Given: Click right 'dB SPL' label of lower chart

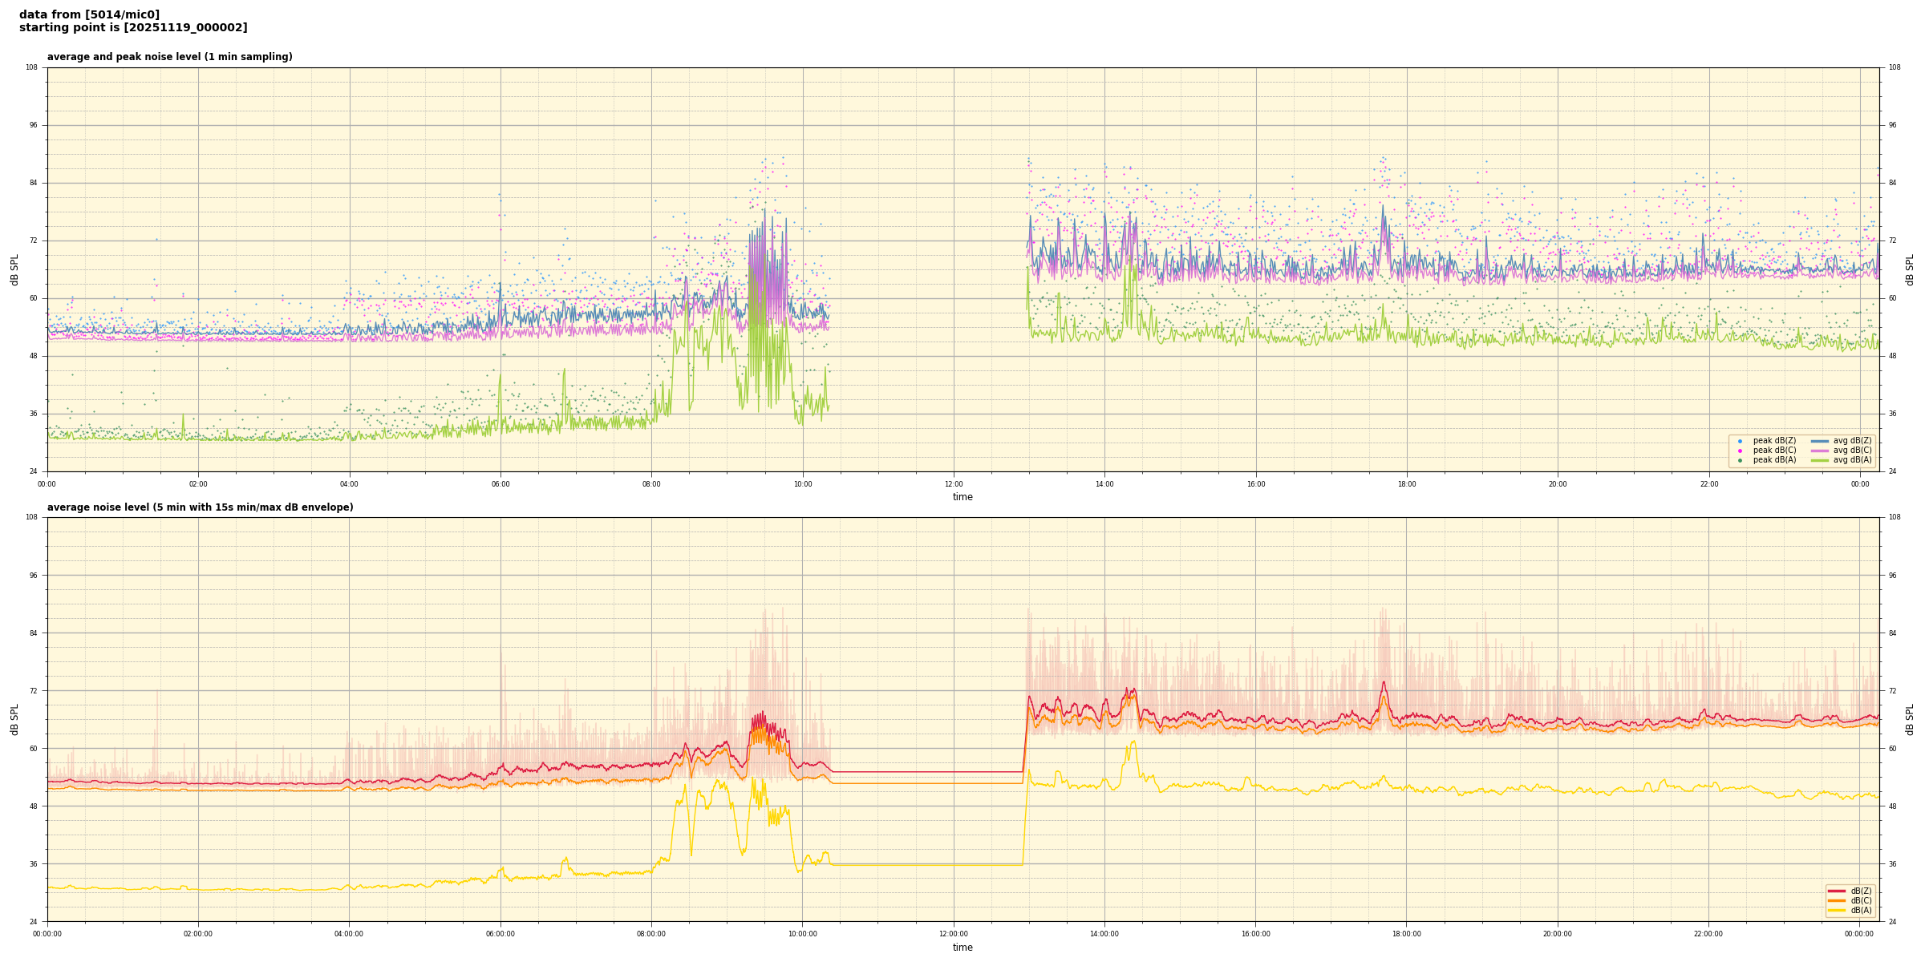Looking at the screenshot, I should (x=1910, y=719).
